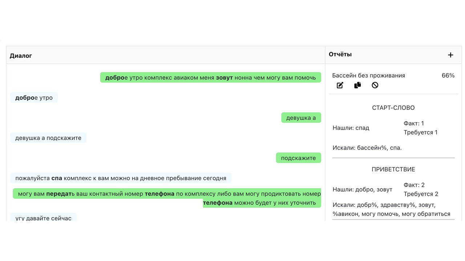Image resolution: width=465 pixels, height=261 pixels.
Task: Click 'Нашли: спад' result text
Action: click(x=351, y=128)
